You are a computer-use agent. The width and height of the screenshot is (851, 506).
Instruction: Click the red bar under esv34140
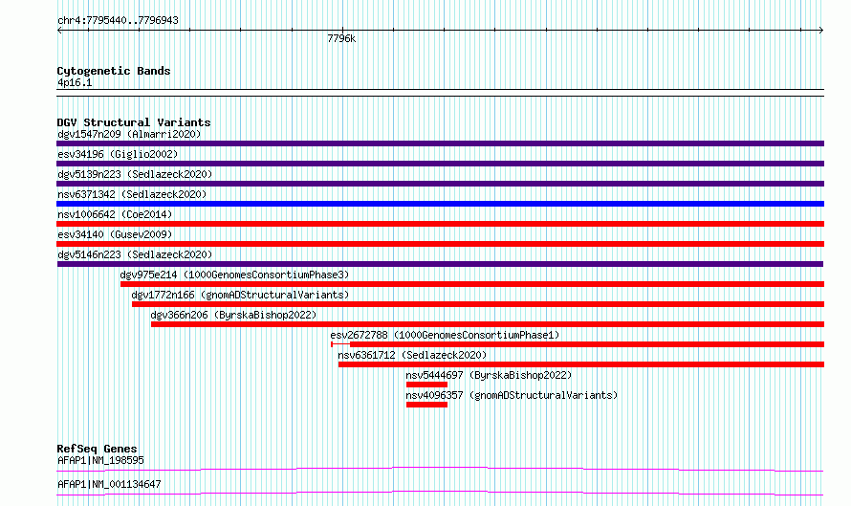coord(440,244)
